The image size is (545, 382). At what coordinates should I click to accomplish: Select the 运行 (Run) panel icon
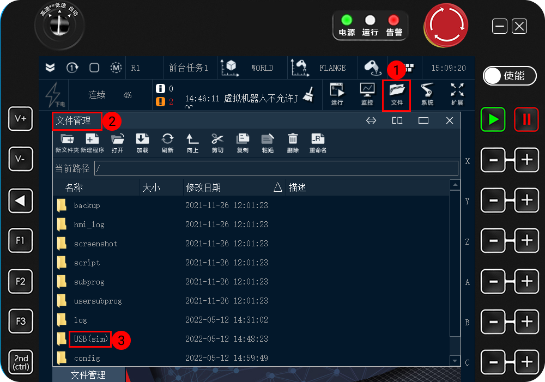[x=337, y=94]
